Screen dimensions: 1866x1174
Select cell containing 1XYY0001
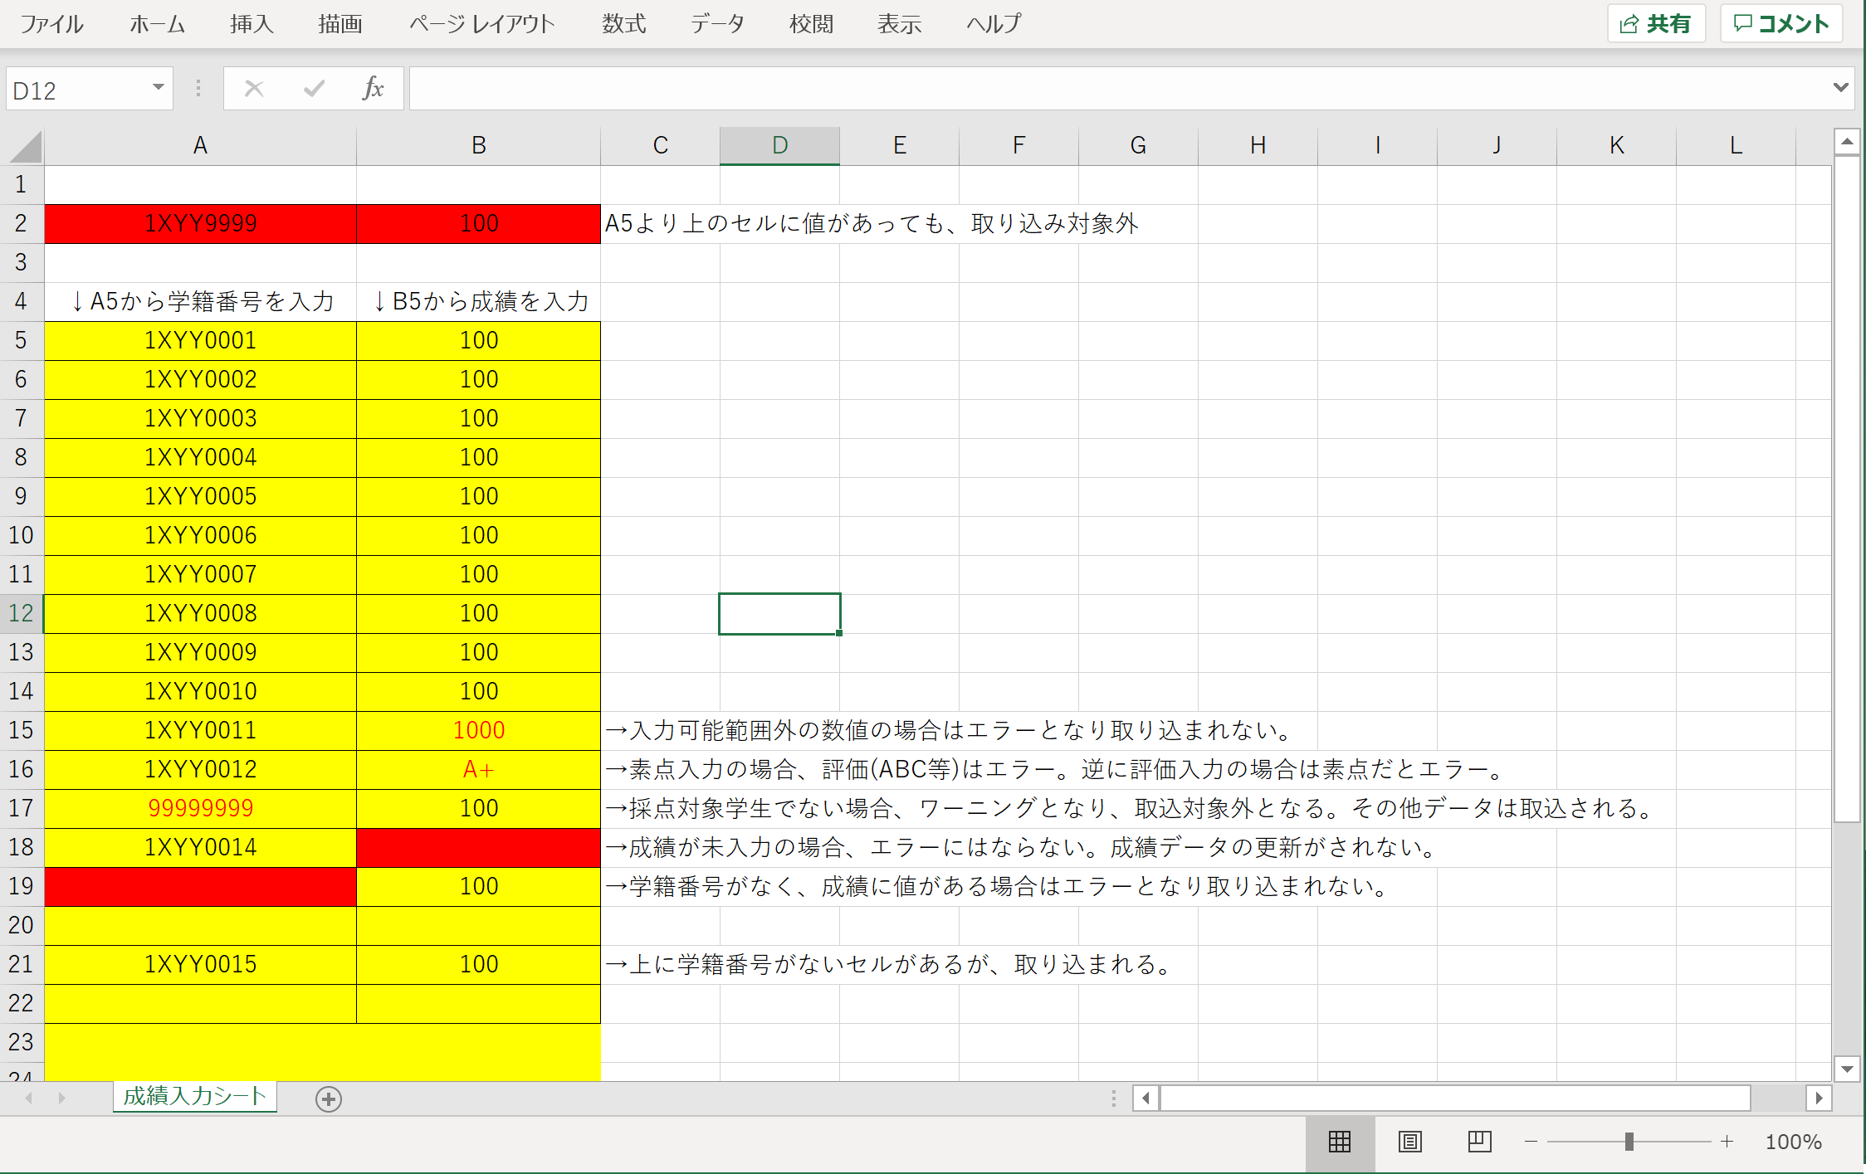pyautogui.click(x=200, y=341)
